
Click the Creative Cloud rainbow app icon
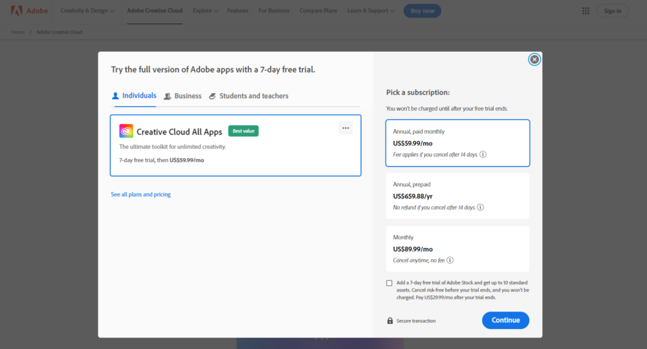(126, 131)
